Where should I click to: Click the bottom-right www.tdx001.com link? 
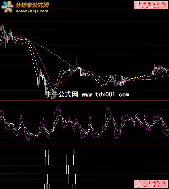click(154, 186)
